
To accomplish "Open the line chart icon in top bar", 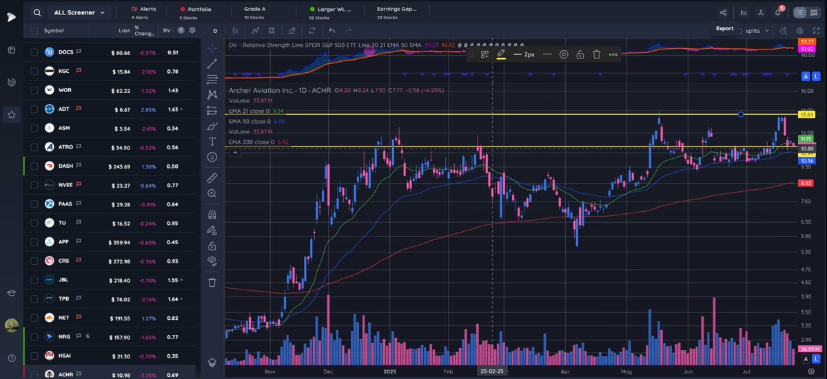I will (x=744, y=12).
